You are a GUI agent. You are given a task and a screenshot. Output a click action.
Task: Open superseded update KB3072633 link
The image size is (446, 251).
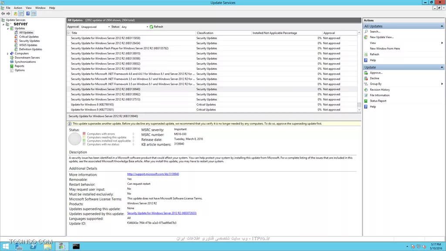162,213
